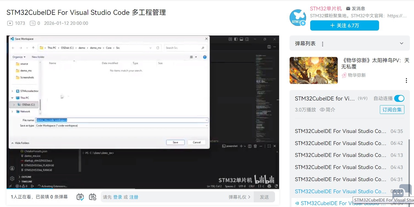Click the help icon in Save Workspace dialog

point(205,57)
